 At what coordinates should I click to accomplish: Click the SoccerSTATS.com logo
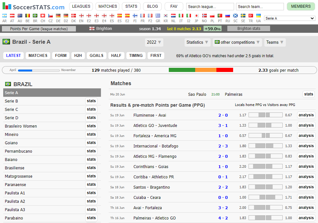34,6
